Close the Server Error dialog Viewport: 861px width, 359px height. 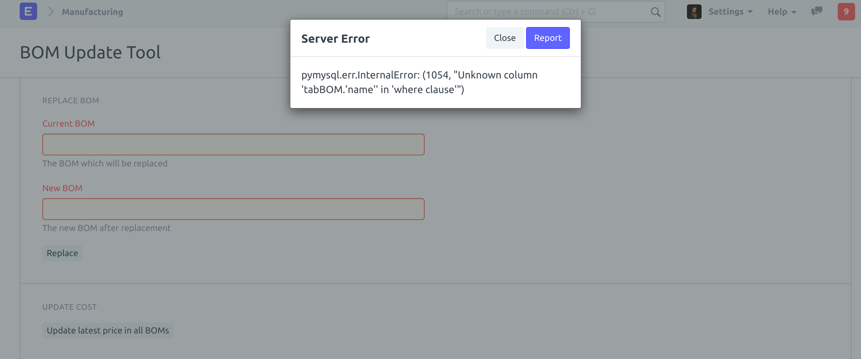click(504, 38)
